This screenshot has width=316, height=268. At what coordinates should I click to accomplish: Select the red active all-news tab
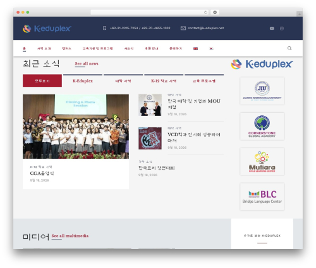point(42,80)
